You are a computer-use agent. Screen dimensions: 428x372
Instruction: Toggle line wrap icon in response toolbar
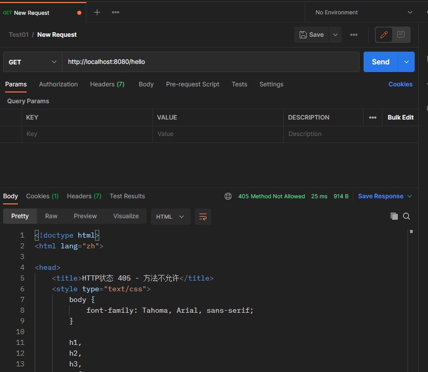coord(203,216)
